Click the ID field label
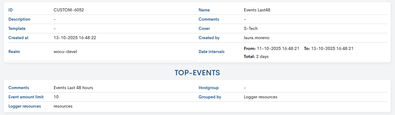Viewport: 395px width, 115px height. [11, 10]
